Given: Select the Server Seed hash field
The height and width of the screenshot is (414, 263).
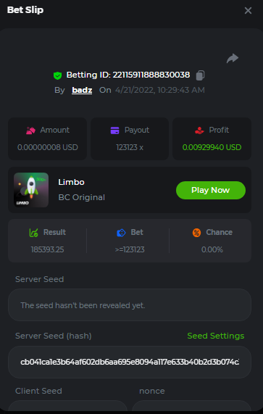Looking at the screenshot, I should 130,362.
